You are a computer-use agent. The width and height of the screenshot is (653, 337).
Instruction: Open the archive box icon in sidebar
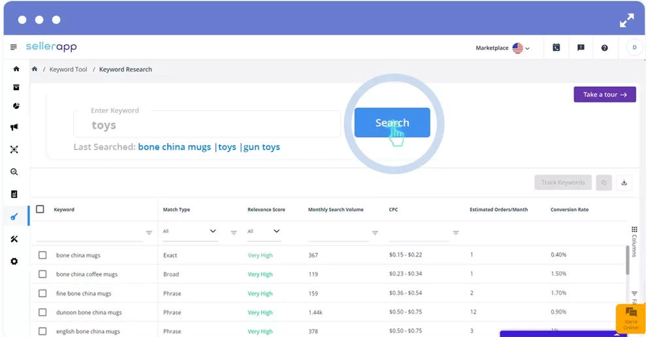[x=16, y=87]
